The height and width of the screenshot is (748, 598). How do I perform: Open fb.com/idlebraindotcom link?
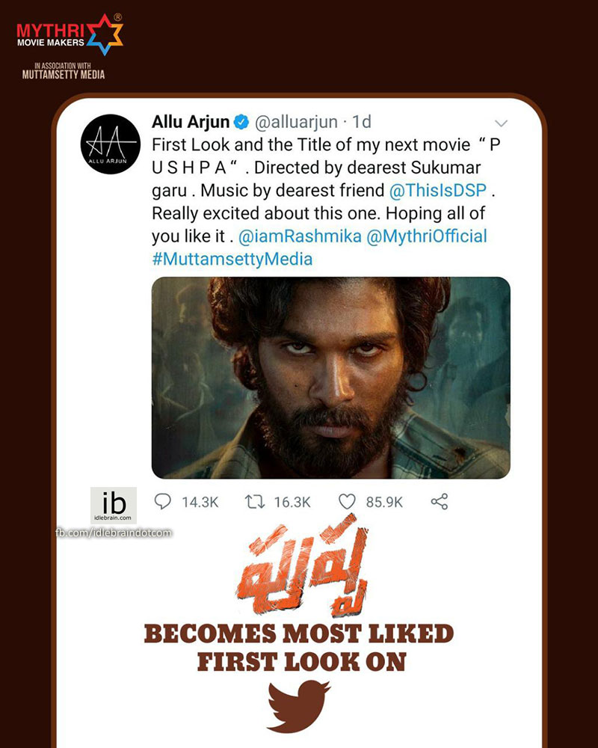114,533
